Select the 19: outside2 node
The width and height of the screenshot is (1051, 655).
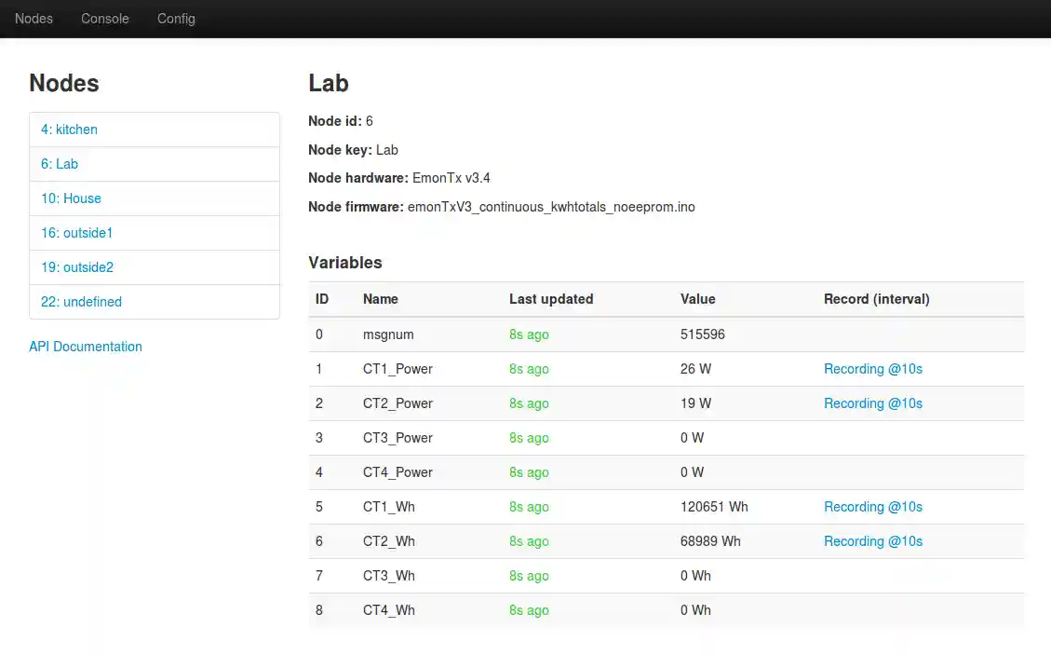pyautogui.click(x=76, y=267)
